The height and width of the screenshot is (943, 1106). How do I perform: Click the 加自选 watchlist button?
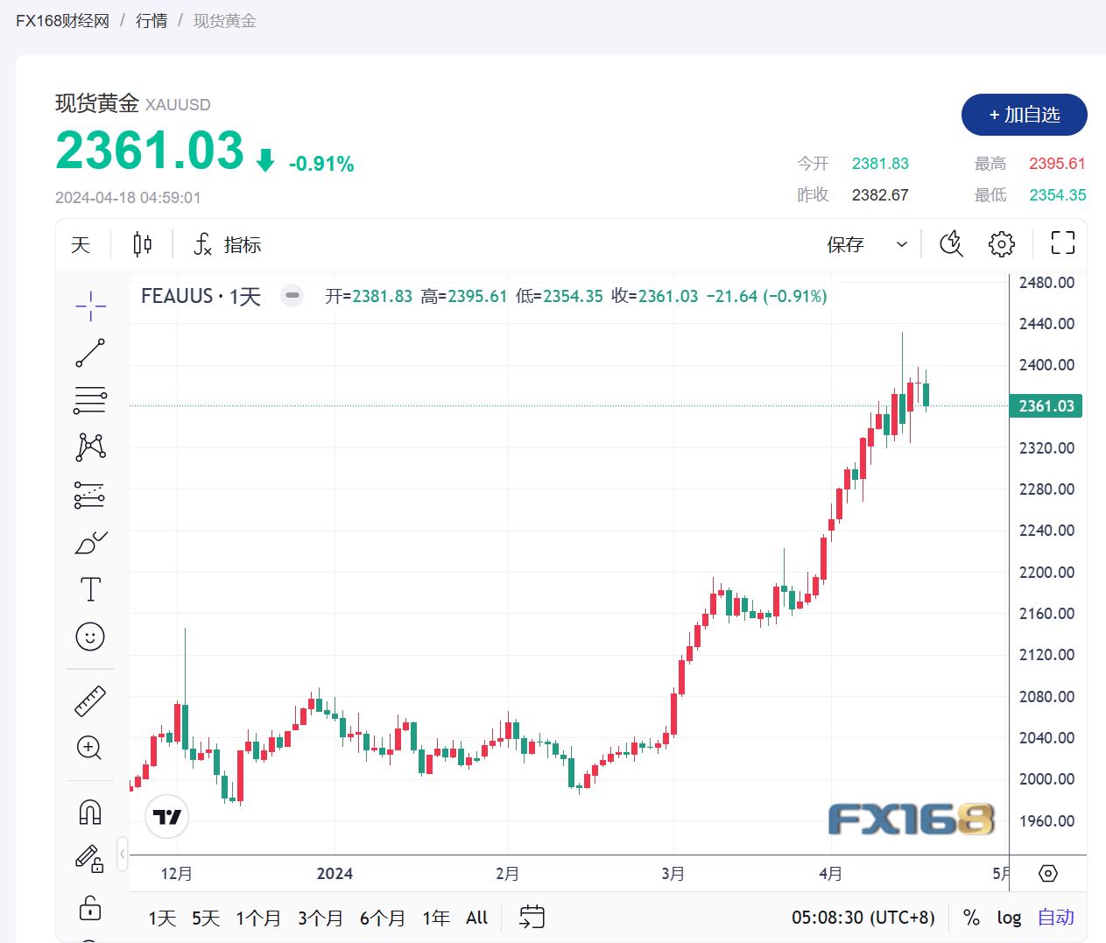coord(1024,115)
